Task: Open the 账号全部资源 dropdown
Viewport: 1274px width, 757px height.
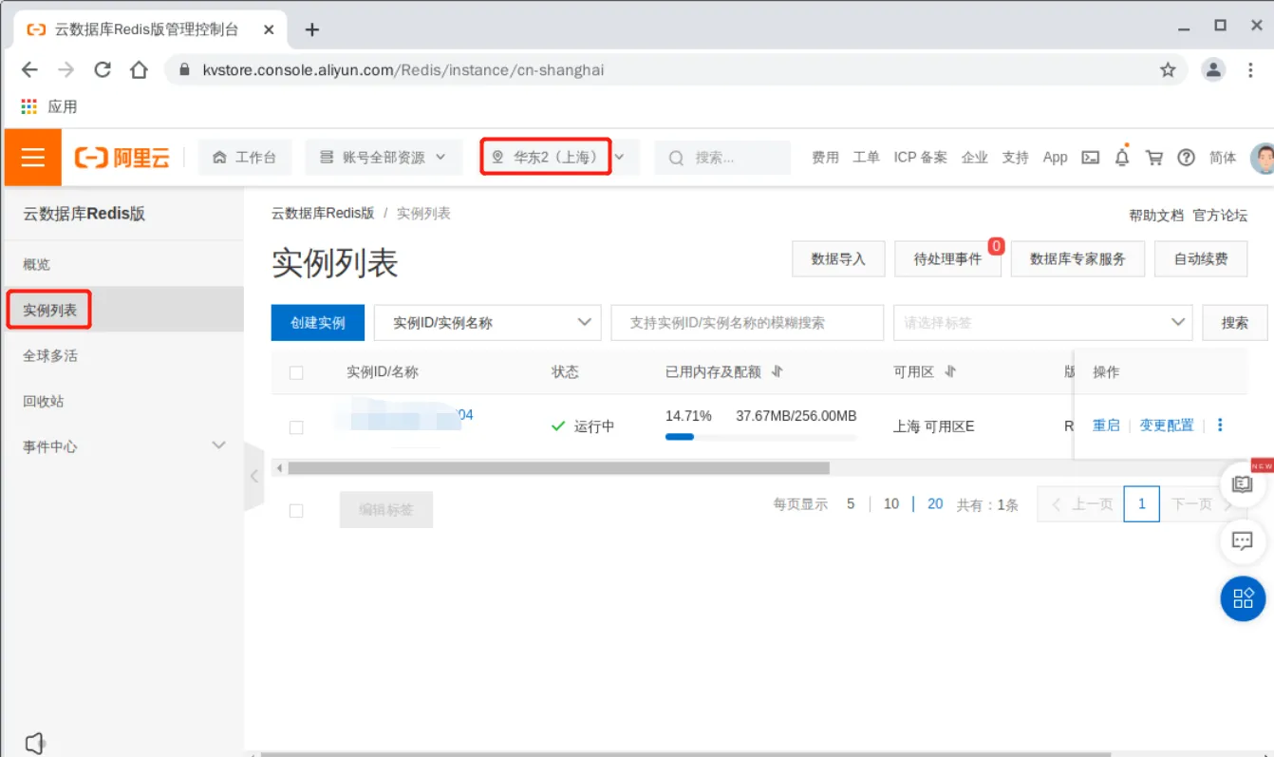Action: (x=384, y=158)
